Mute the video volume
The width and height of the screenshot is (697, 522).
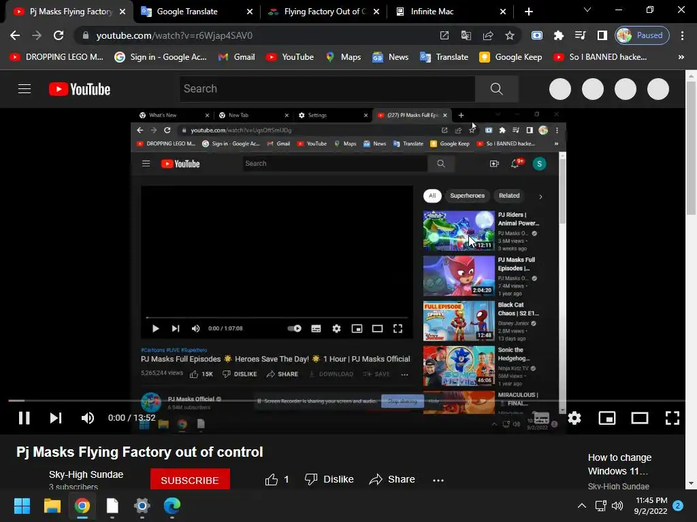(x=88, y=418)
